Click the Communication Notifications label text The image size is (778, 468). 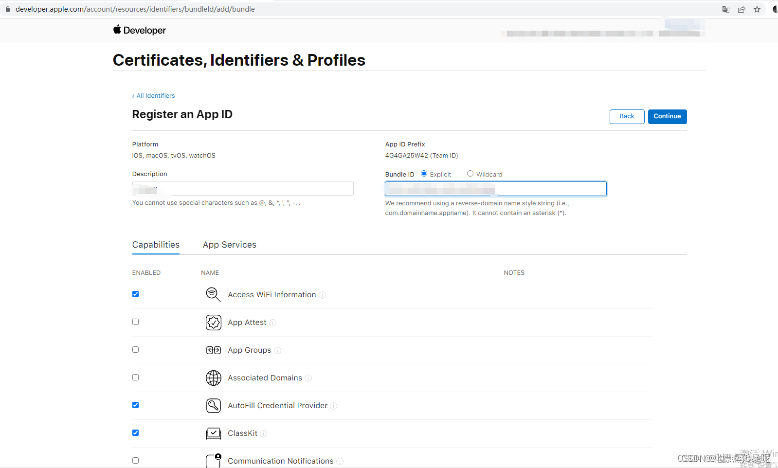click(281, 461)
